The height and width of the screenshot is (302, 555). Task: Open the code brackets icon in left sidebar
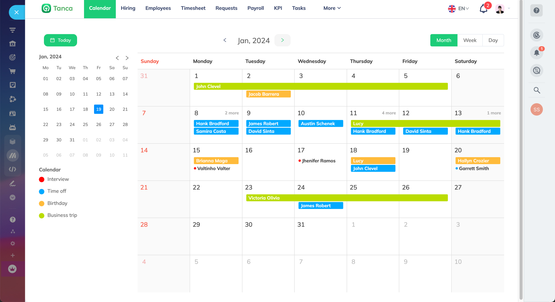12,169
